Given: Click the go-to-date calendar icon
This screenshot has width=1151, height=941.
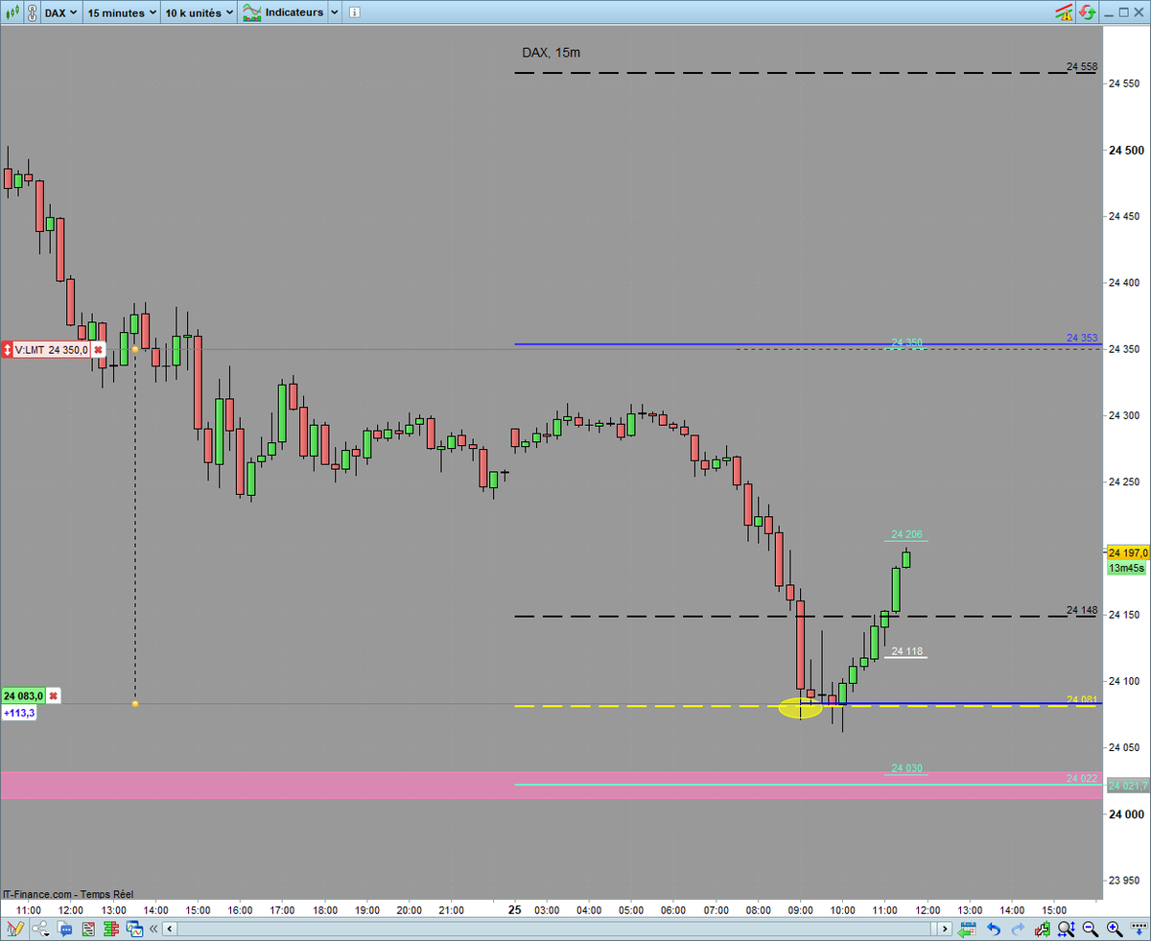Looking at the screenshot, I should click(x=968, y=929).
